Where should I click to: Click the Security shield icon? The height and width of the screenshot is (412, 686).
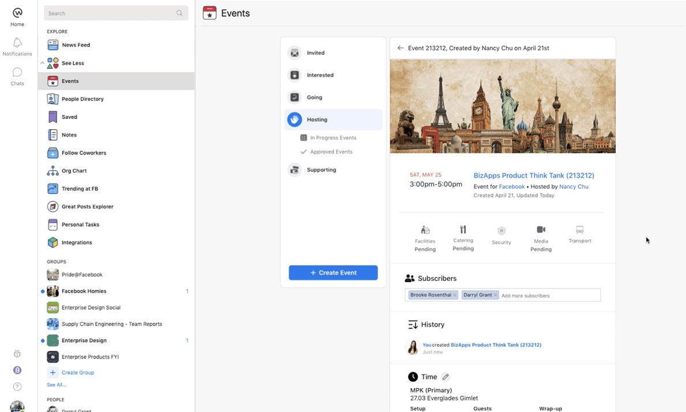point(502,231)
